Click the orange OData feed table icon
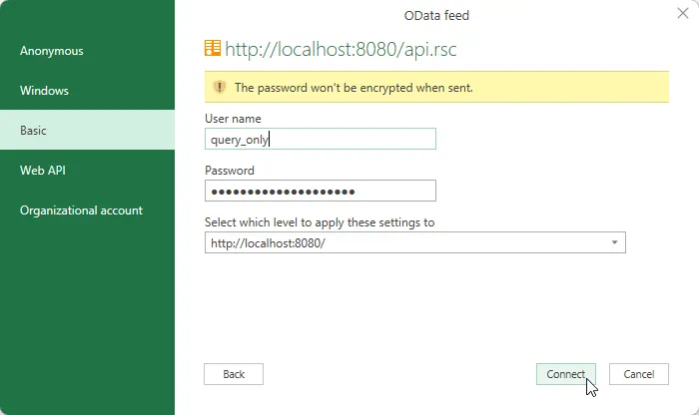Viewport: 699px width, 415px height. click(x=213, y=48)
